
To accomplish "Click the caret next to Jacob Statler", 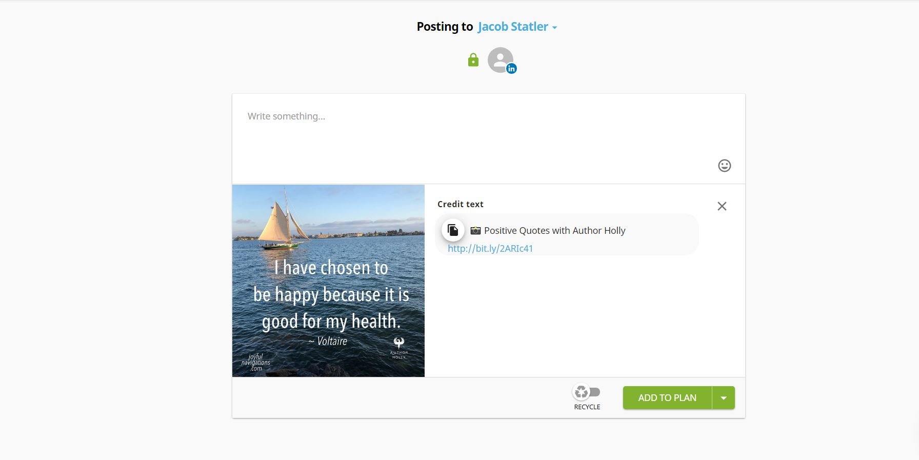I will point(554,28).
